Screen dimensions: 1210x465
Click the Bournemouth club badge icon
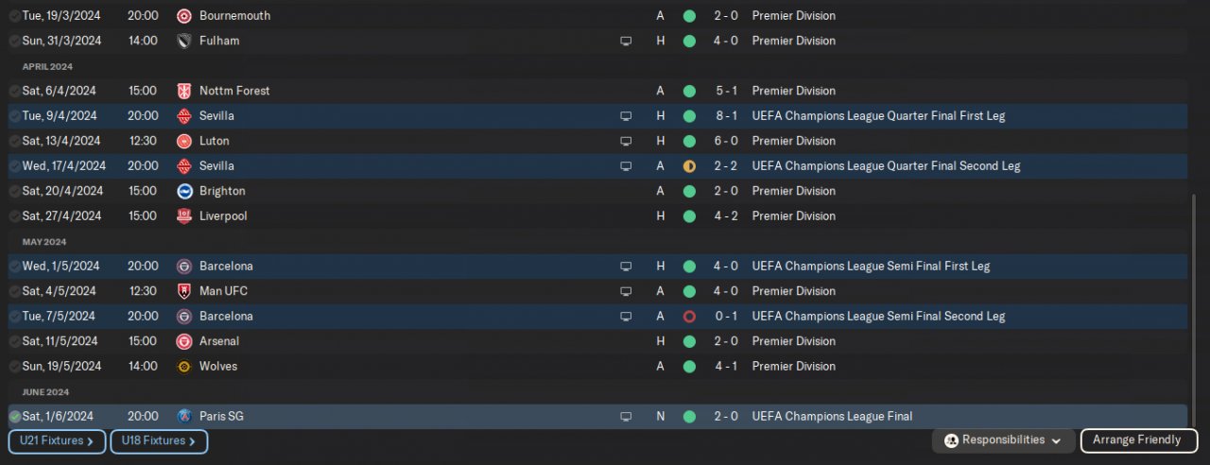point(184,16)
